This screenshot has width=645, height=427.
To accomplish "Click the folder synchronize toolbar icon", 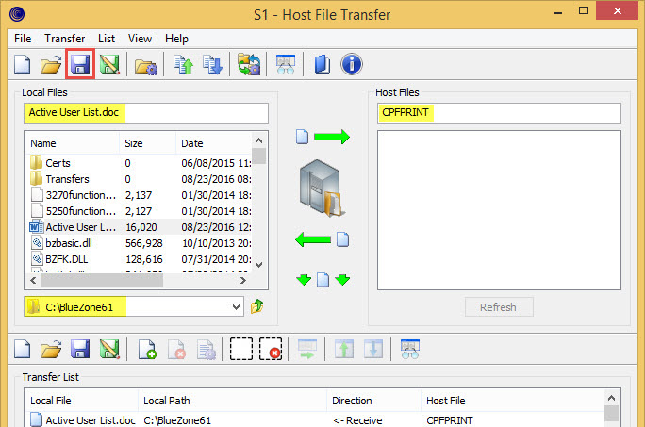I will 249,65.
